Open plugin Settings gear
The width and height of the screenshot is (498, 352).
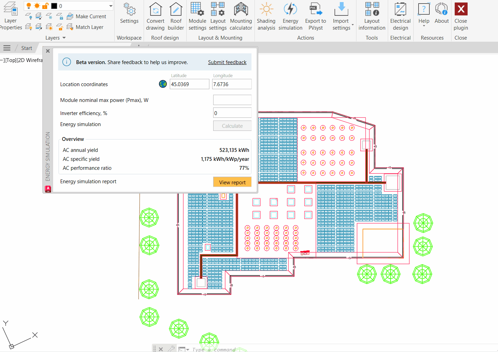coord(129,14)
